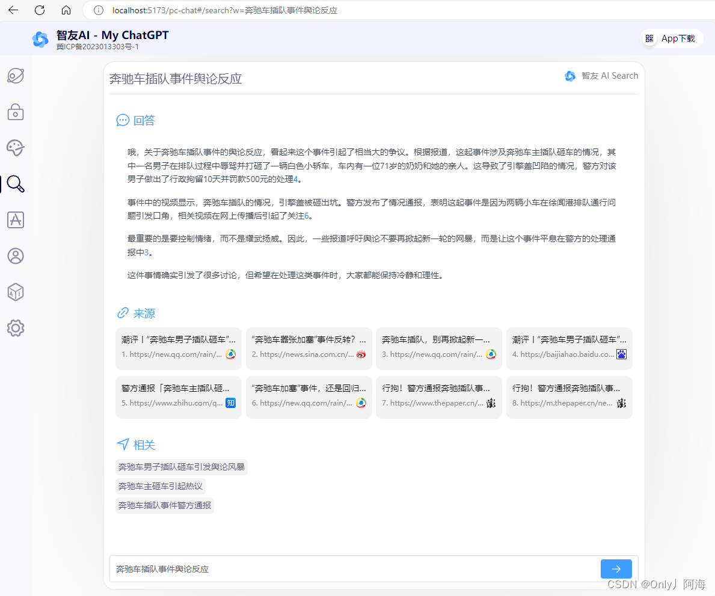715x596 pixels.
Task: Select related query 奔驰车男子插队砸车引发舆论风暴
Action: point(182,467)
